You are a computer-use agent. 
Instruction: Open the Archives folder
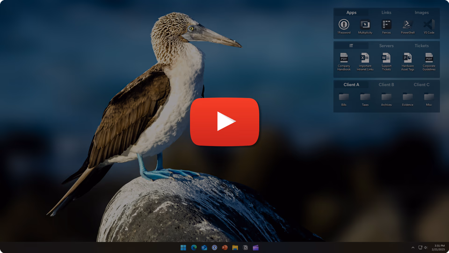click(386, 99)
